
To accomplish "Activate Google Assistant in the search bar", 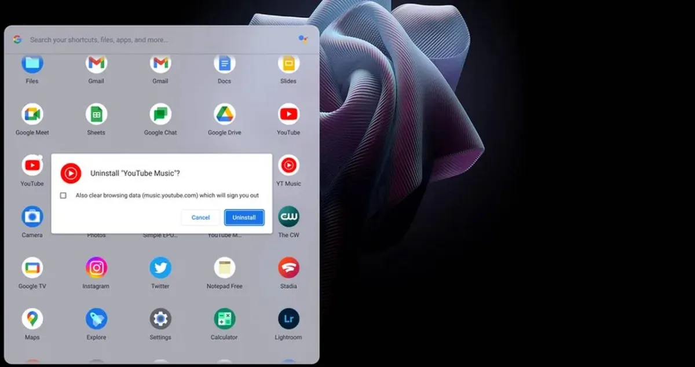I will (303, 39).
